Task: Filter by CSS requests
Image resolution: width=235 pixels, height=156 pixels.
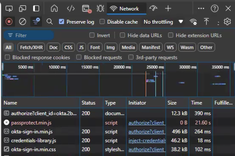Action: 68,47
